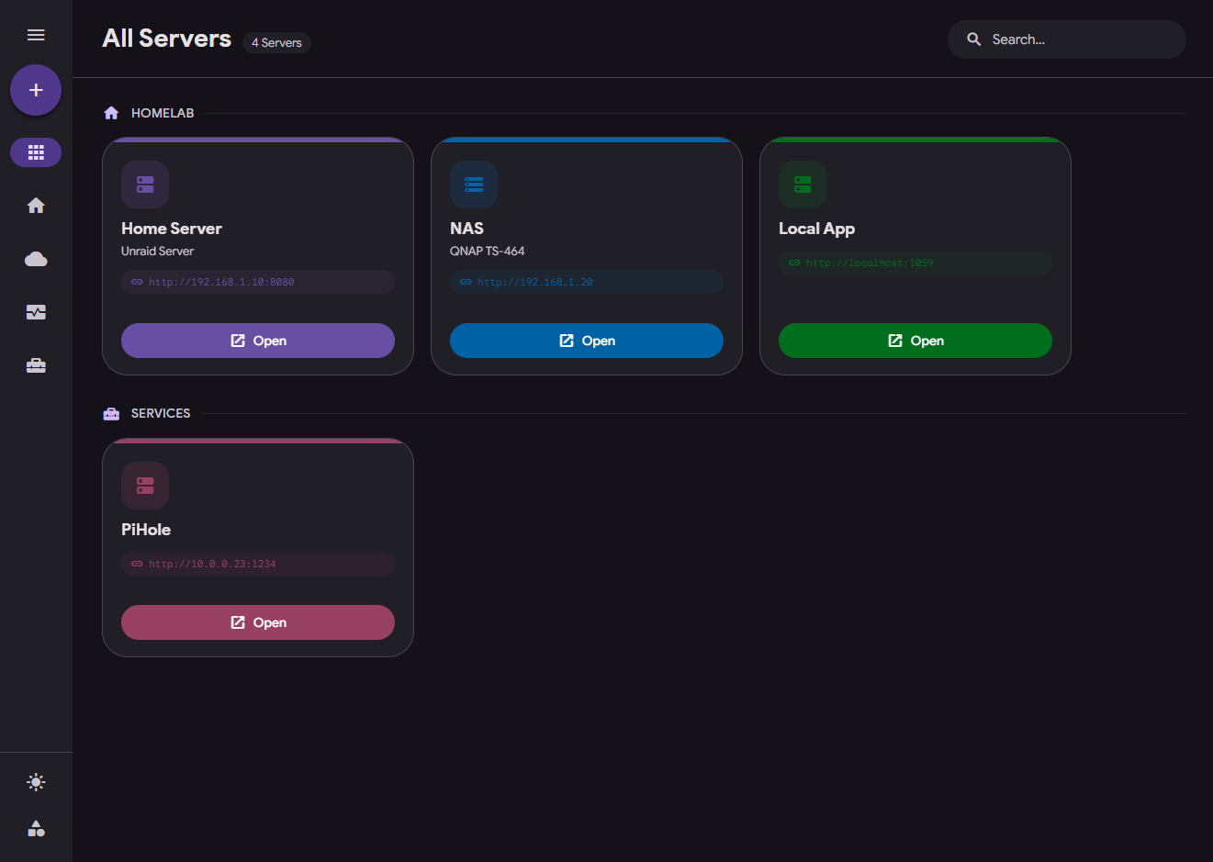Toggle light theme with the sun icon

pos(35,781)
